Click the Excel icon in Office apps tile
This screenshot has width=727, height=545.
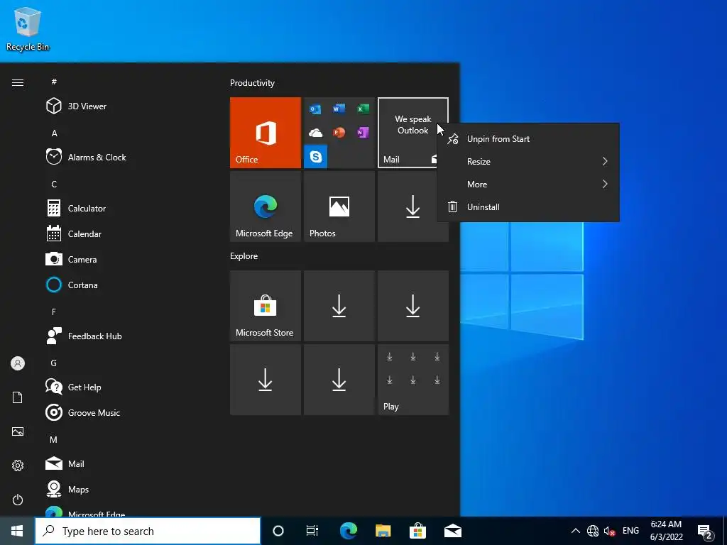click(x=363, y=109)
